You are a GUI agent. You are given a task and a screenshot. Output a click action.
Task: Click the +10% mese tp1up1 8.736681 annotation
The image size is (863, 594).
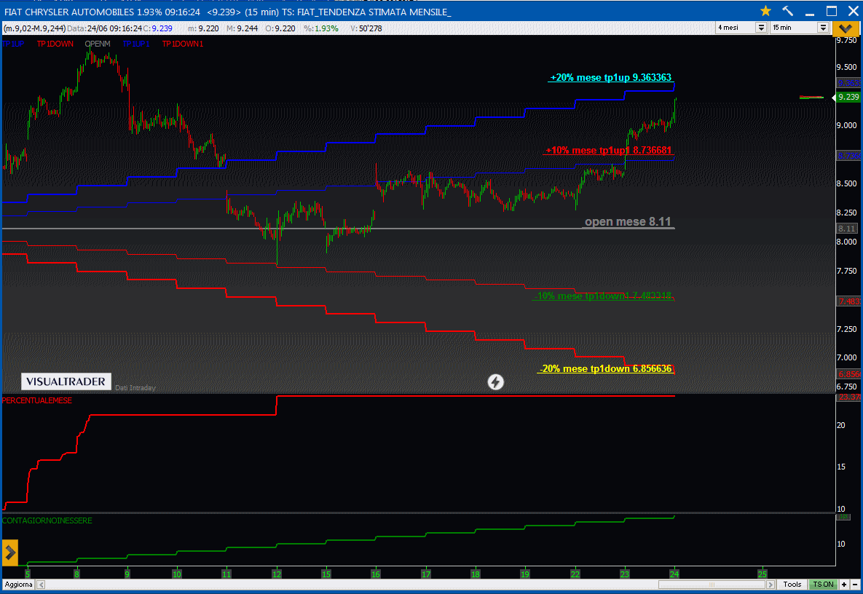click(x=608, y=150)
